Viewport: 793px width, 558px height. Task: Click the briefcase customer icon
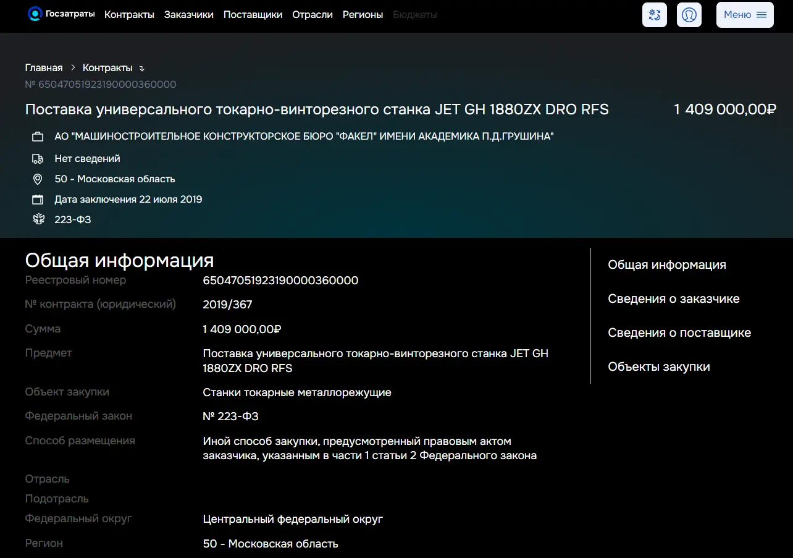[38, 137]
